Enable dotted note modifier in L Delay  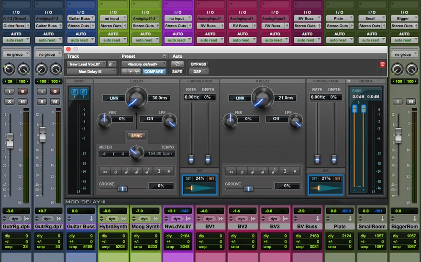[169, 171]
